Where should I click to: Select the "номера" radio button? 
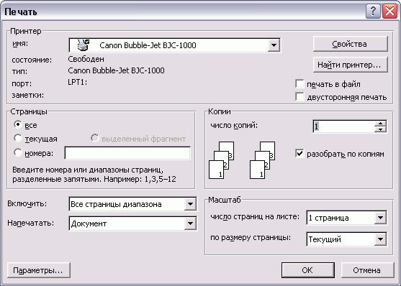pyautogui.click(x=18, y=152)
